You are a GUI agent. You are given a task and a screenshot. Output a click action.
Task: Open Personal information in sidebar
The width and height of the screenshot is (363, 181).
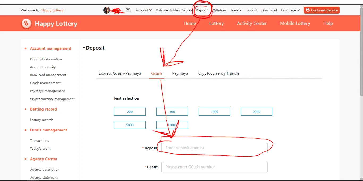(x=46, y=59)
